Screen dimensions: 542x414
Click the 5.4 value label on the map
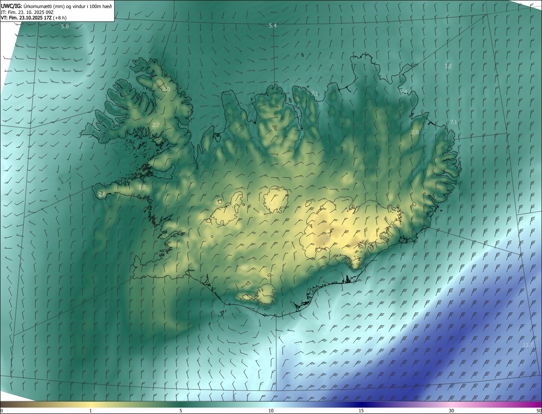tap(273, 26)
